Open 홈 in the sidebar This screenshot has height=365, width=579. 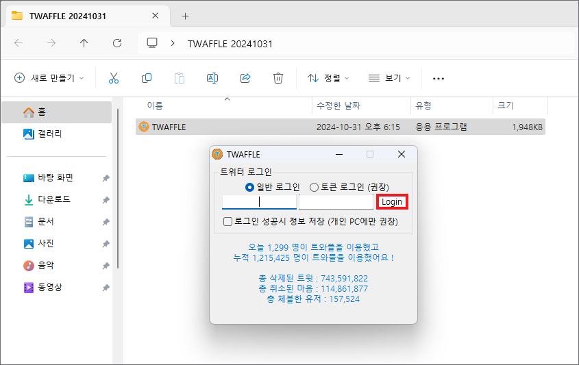56,112
